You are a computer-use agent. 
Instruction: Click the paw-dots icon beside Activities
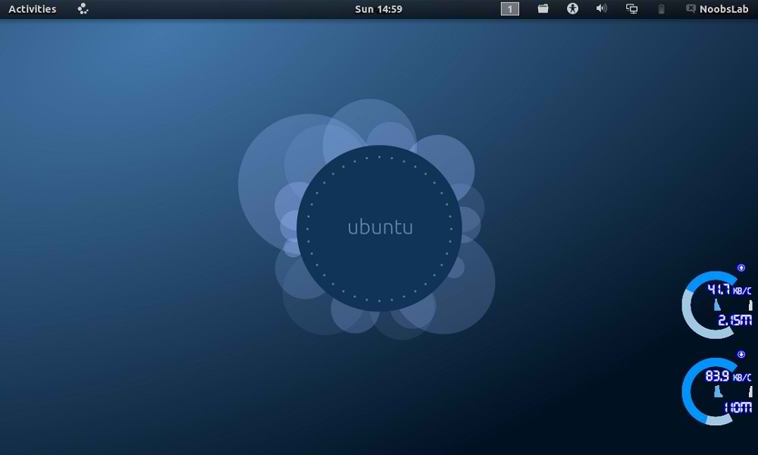(x=83, y=8)
